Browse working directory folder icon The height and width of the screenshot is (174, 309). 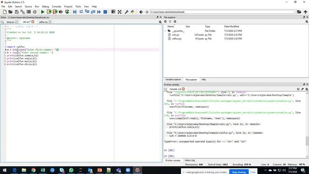299,12
